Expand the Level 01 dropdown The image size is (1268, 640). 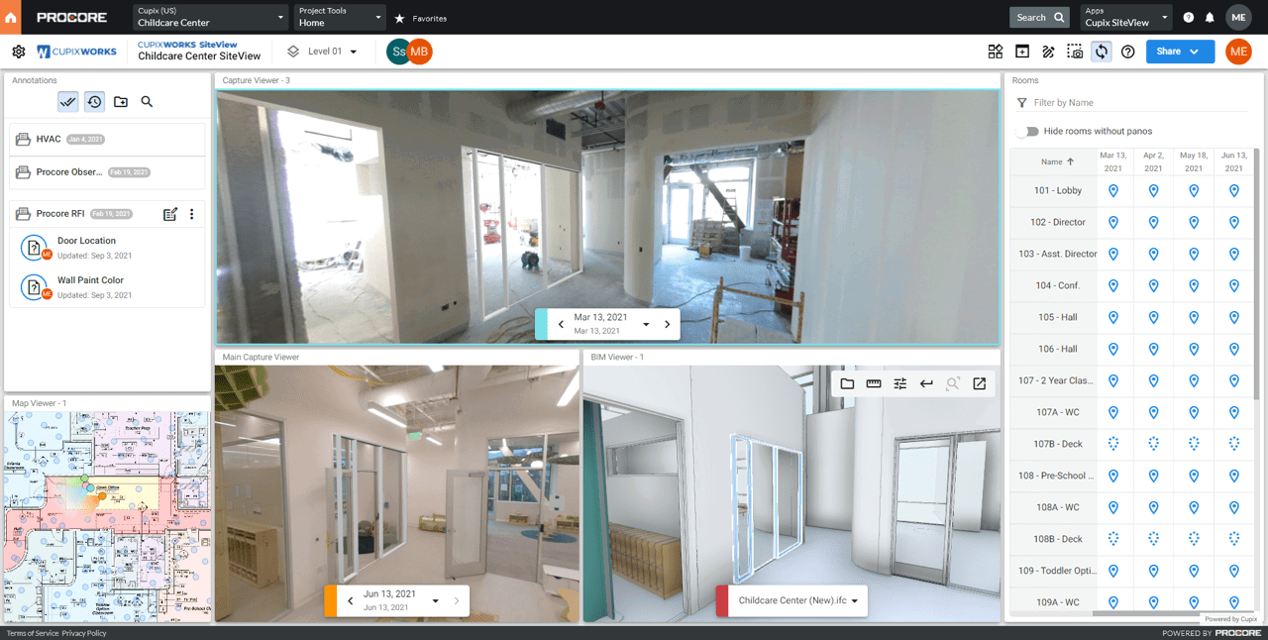coord(323,52)
